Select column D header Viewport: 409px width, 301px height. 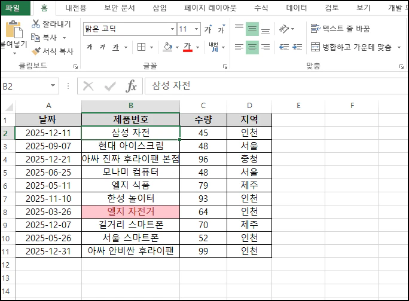pyautogui.click(x=249, y=106)
